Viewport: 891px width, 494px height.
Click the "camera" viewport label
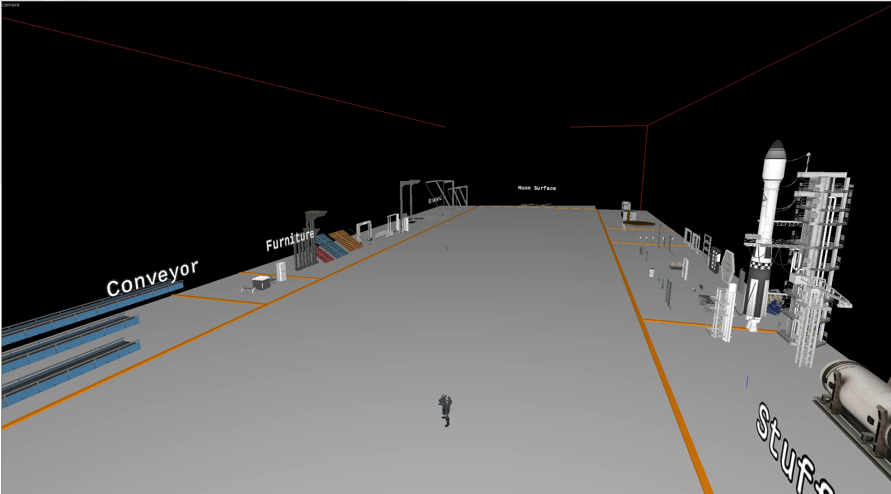(11, 5)
